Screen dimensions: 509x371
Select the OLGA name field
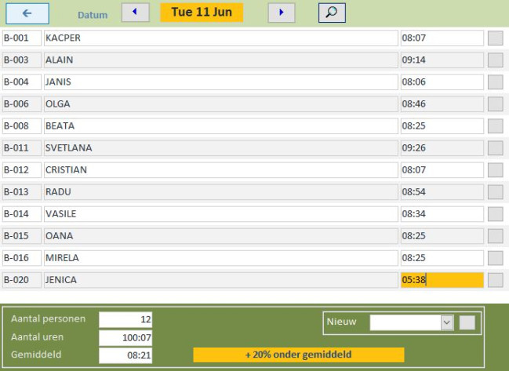point(220,104)
